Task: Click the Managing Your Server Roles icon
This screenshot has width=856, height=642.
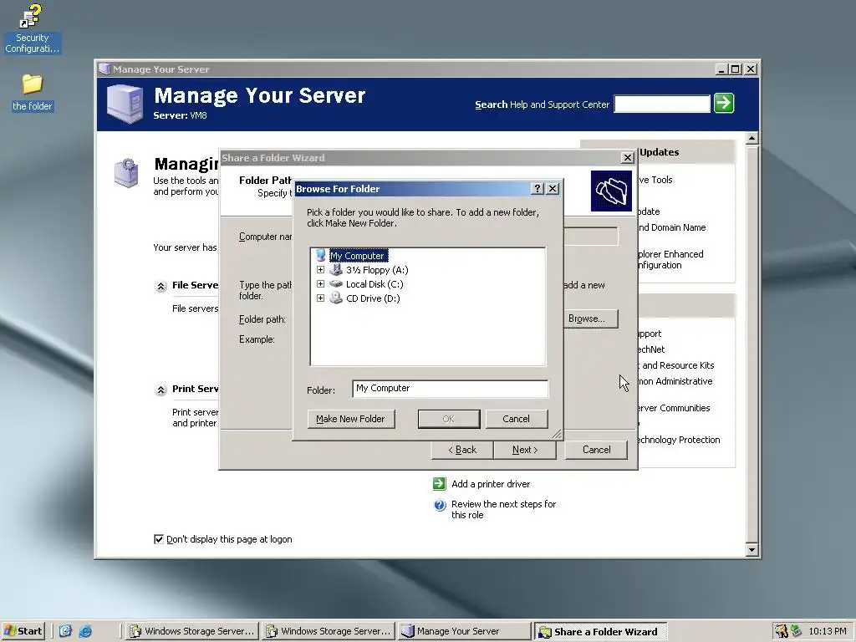Action: [x=126, y=172]
